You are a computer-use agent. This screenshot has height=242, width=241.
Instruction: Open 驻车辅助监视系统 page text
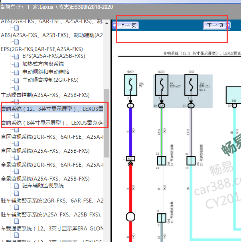(x=43, y=185)
